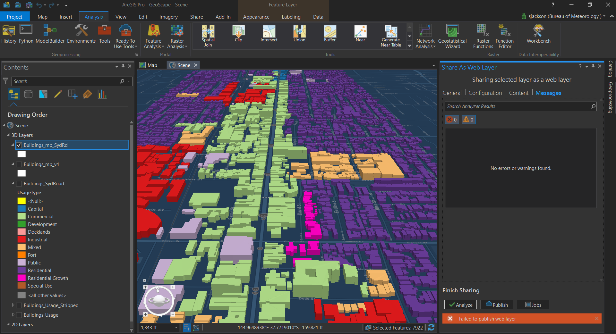Toggle auto-hide pin on Contents pane
This screenshot has width=616, height=334.
[x=123, y=66]
